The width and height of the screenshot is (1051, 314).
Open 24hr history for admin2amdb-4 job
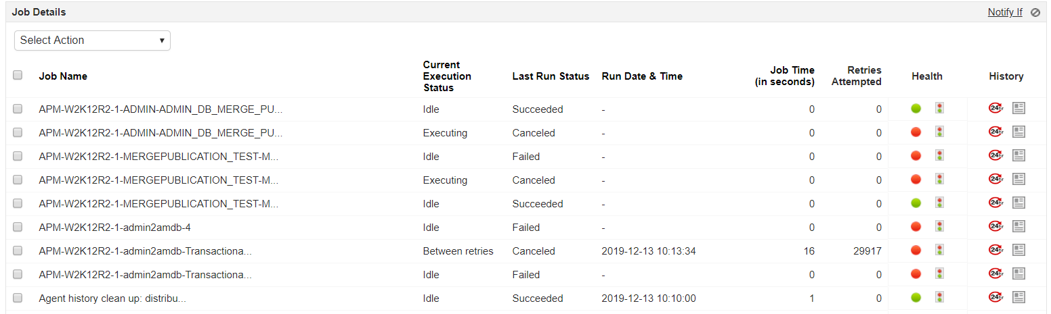pos(995,226)
